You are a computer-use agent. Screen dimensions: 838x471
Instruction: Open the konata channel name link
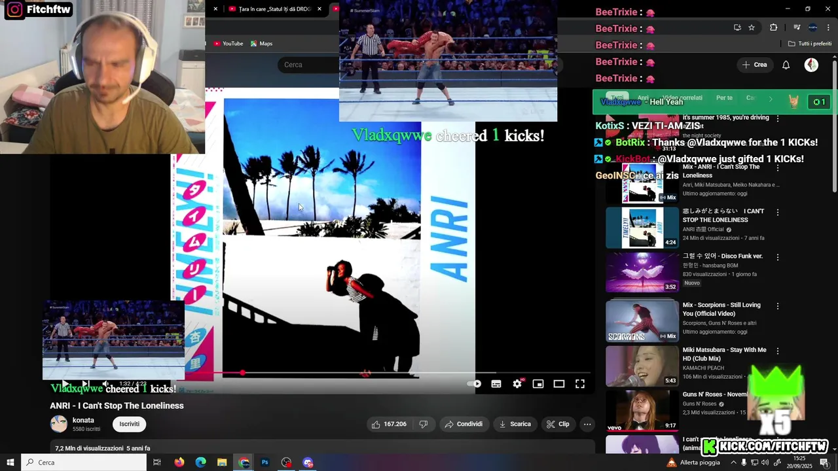[x=83, y=420]
